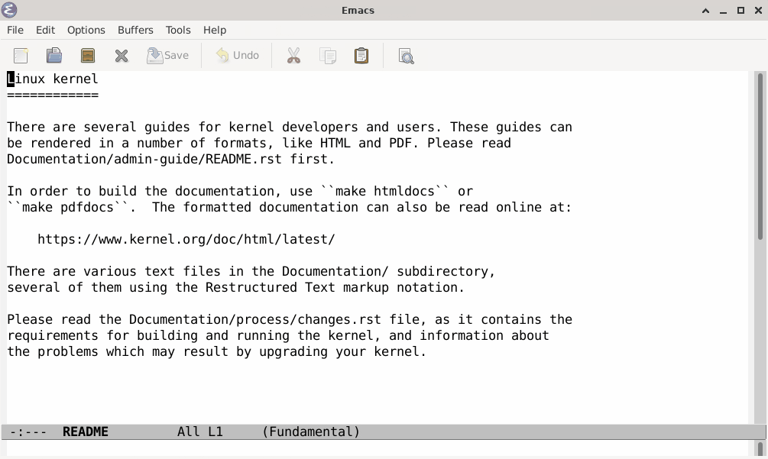Click the kernel.org documentation URL
The width and height of the screenshot is (768, 459).
[186, 239]
